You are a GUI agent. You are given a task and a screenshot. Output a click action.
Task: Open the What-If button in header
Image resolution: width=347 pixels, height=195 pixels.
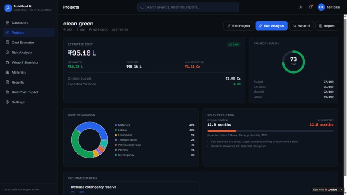(301, 26)
